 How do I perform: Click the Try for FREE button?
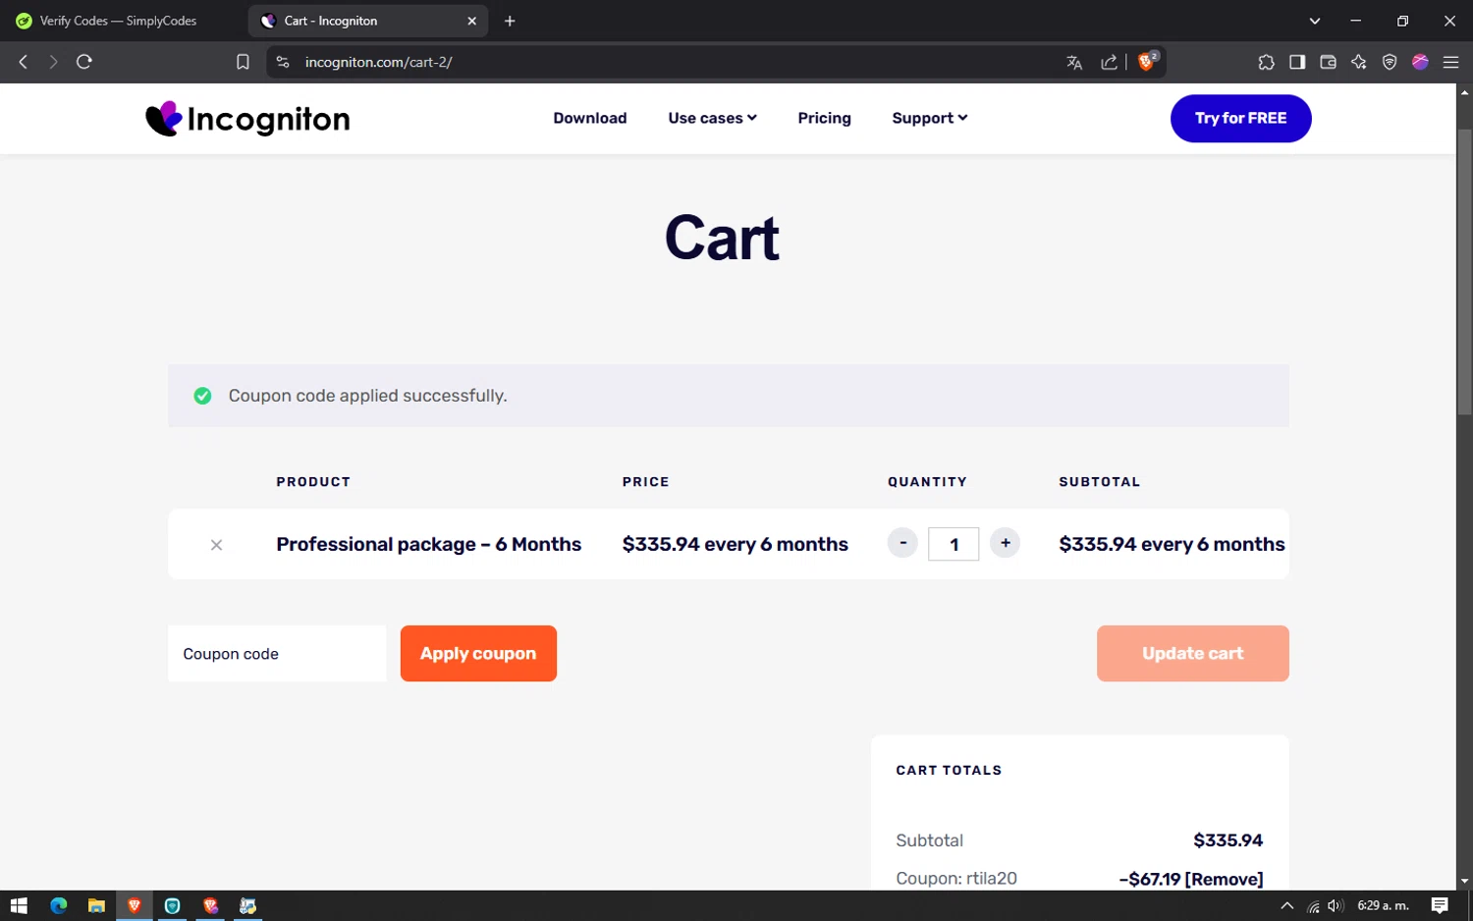1240,118
